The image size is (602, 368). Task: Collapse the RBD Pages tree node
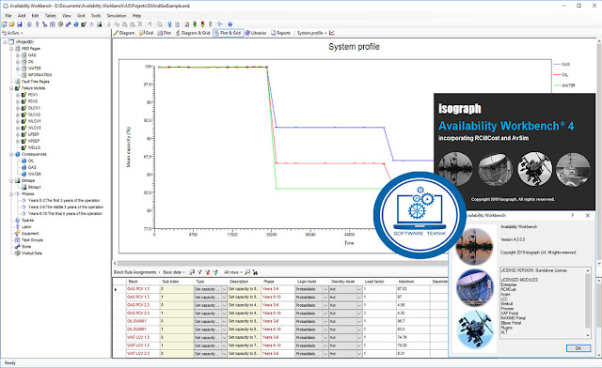(x=11, y=49)
